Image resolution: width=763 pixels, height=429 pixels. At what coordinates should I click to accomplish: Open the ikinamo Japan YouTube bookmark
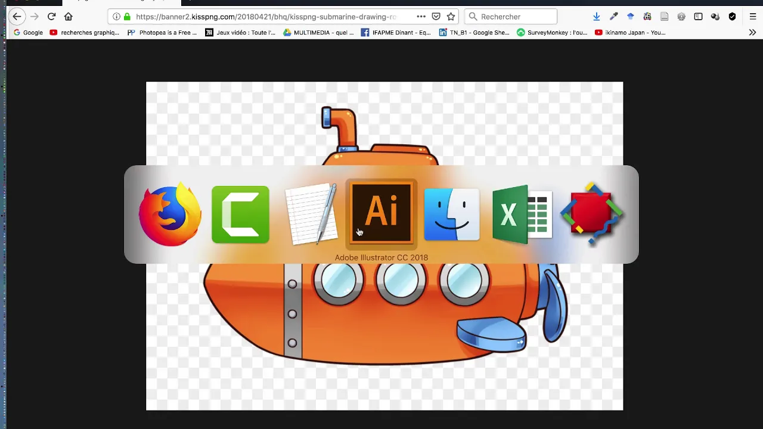(x=630, y=32)
